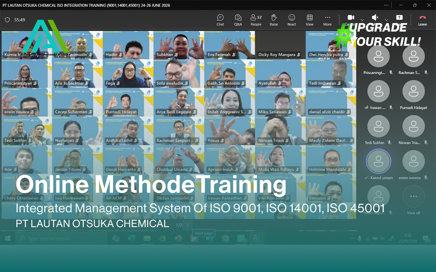Screen dimensions: 436x272
Task: Select Fega's video tile
Action: click(x=128, y=74)
